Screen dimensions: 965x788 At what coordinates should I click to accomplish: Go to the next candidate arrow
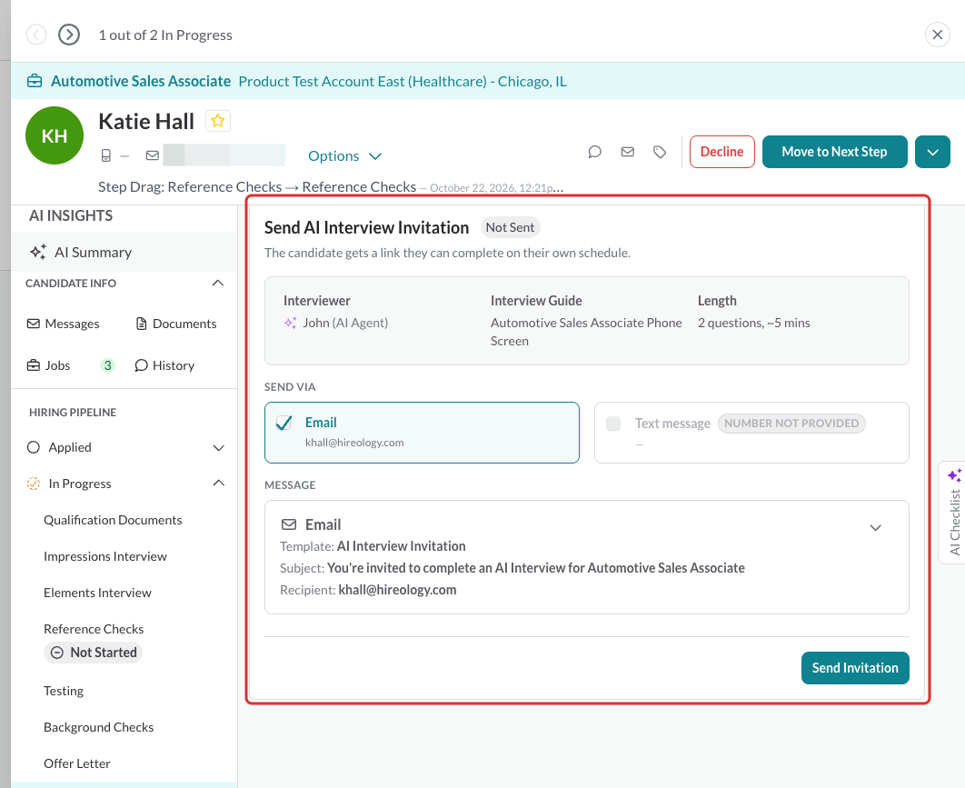click(x=69, y=35)
